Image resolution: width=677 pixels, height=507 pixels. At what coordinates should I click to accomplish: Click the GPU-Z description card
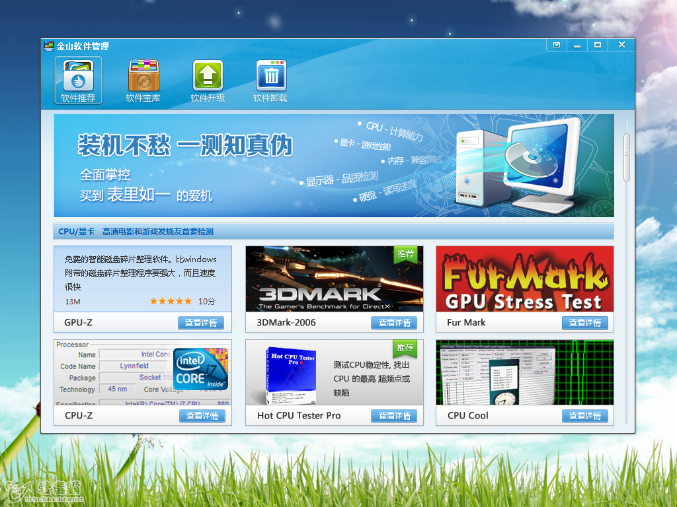pos(143,279)
